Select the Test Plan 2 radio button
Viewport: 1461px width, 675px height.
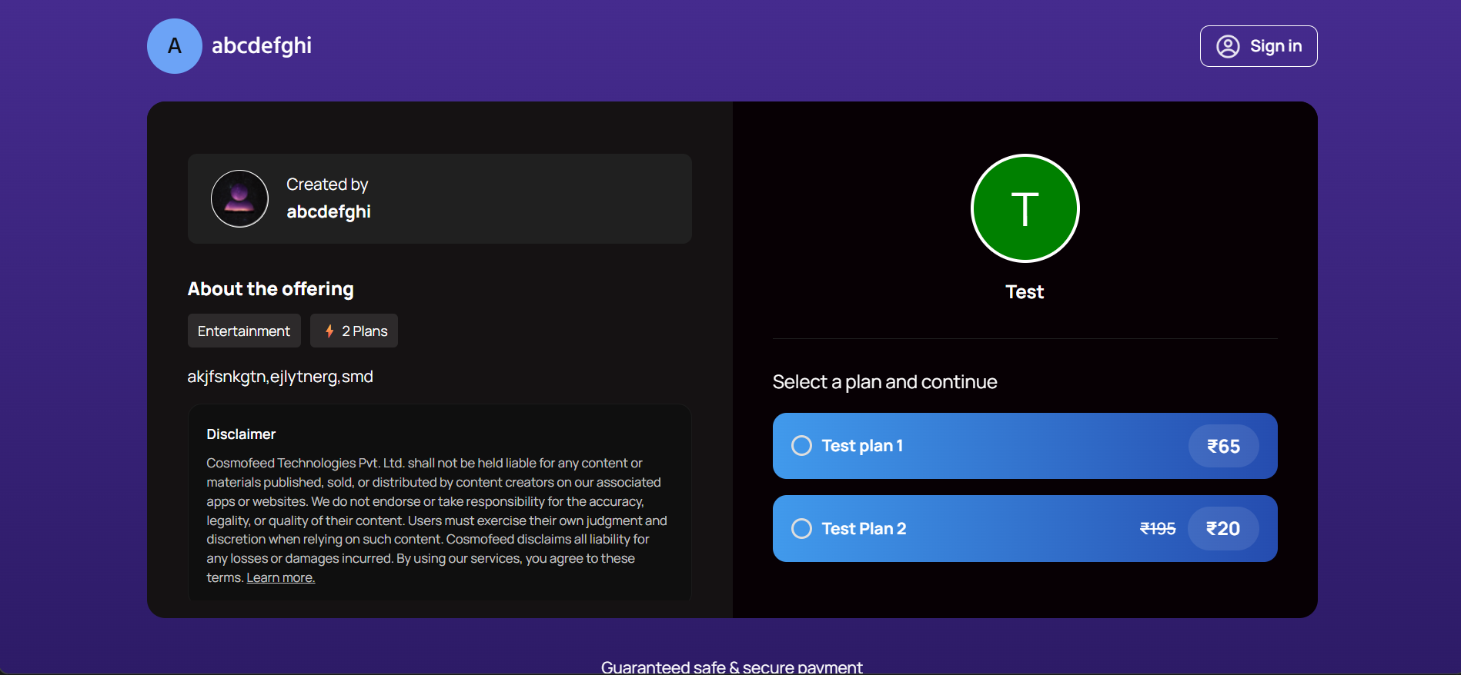click(x=801, y=529)
